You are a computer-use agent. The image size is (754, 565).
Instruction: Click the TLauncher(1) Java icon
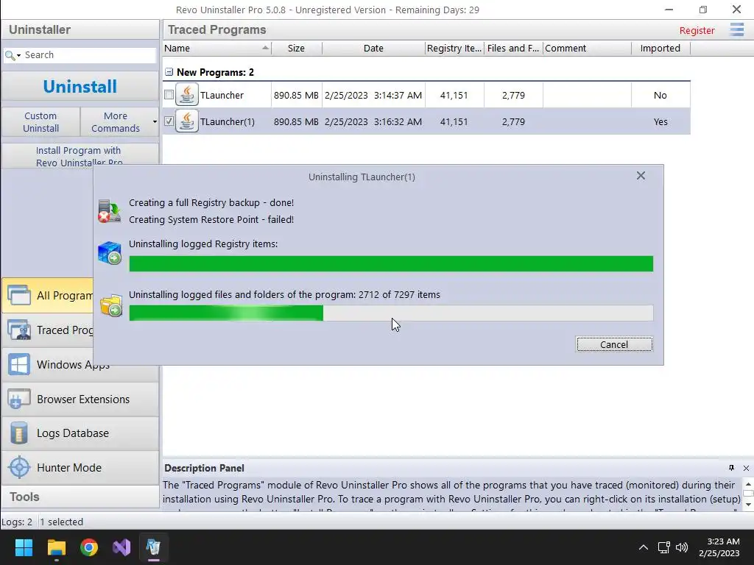click(186, 121)
